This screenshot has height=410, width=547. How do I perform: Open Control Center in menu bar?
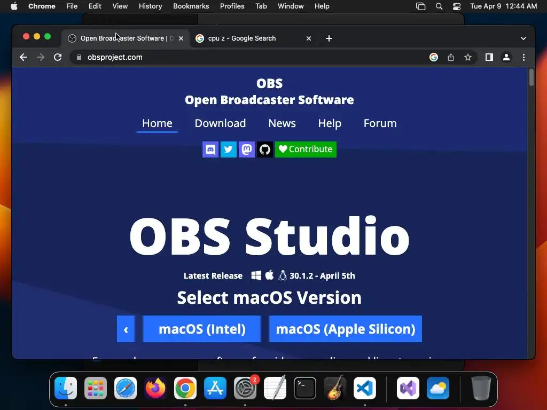[457, 6]
